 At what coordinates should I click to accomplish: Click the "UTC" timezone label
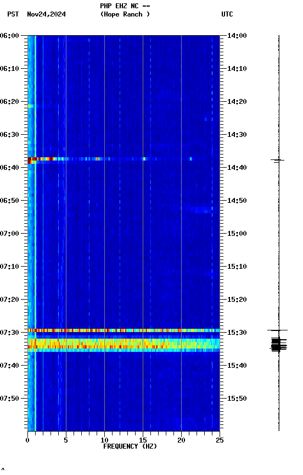pyautogui.click(x=227, y=14)
